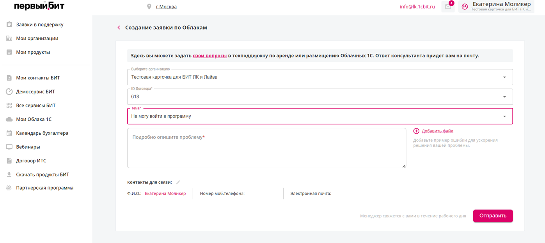Expand the Выберите организацию dropdown arrow

[x=504, y=77]
